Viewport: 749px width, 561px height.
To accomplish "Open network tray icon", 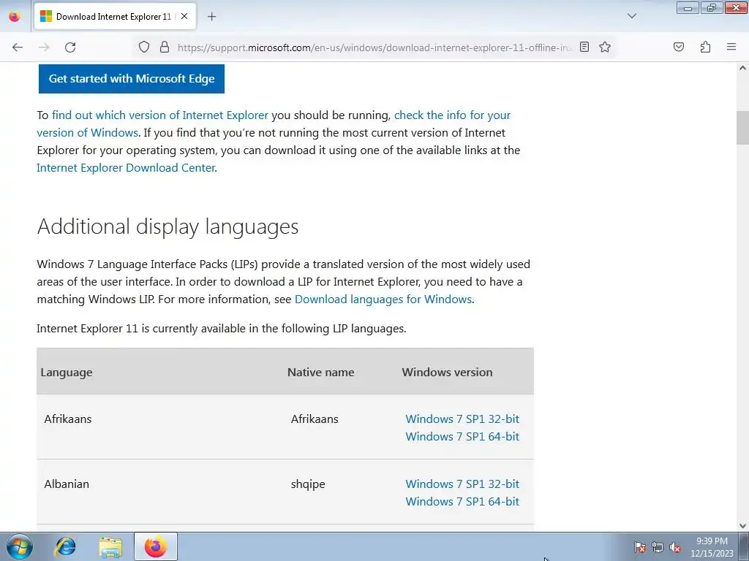I will point(658,547).
